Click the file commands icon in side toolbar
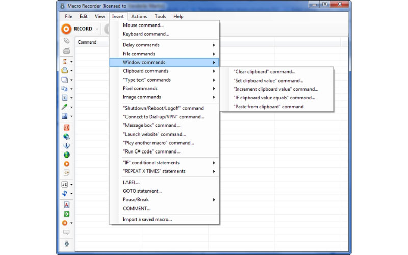408x255 pixels. (65, 70)
